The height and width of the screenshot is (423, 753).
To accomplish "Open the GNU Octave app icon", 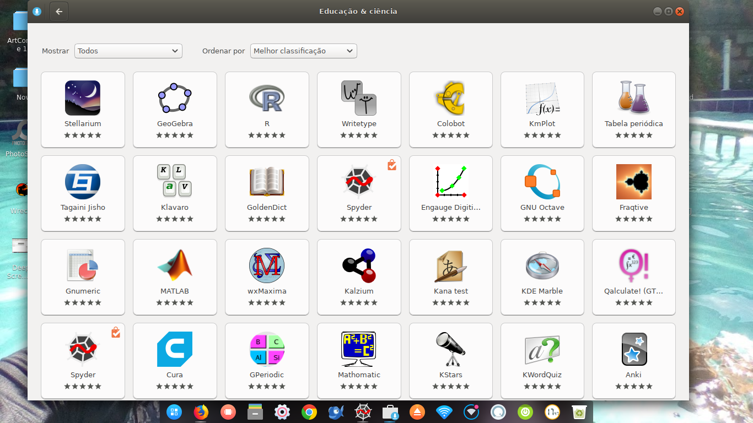I will (542, 182).
